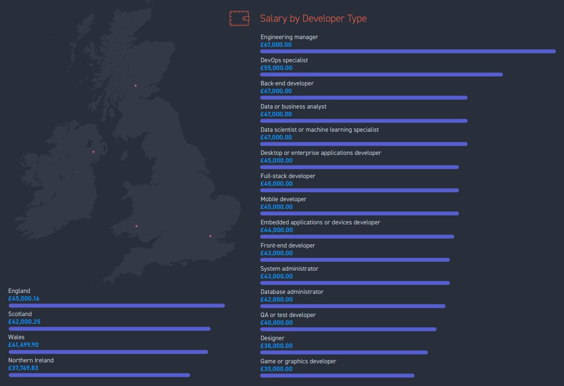Select the Designer salary bar
This screenshot has height=386, width=564.
click(344, 353)
